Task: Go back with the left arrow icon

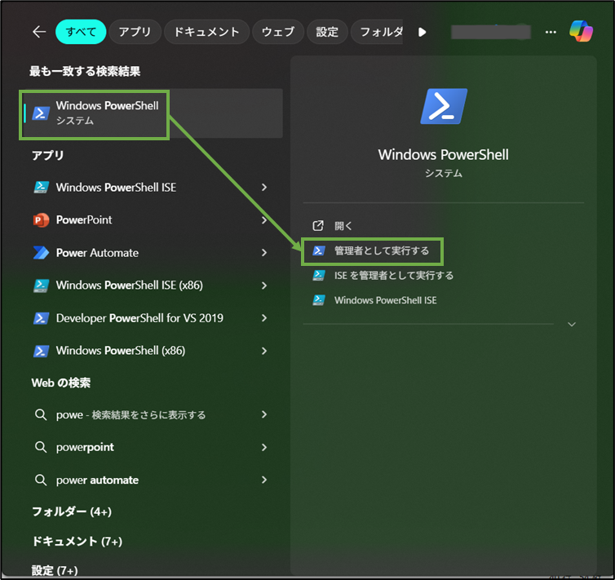Action: 39,32
